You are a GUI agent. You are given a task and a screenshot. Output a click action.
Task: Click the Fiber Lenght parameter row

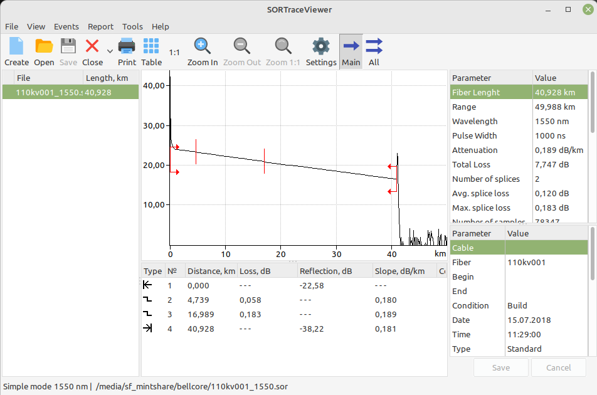[491, 92]
